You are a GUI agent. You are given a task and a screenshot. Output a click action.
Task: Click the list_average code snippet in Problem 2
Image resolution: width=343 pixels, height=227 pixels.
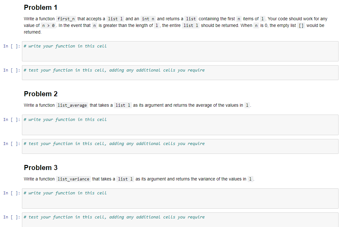pos(72,105)
